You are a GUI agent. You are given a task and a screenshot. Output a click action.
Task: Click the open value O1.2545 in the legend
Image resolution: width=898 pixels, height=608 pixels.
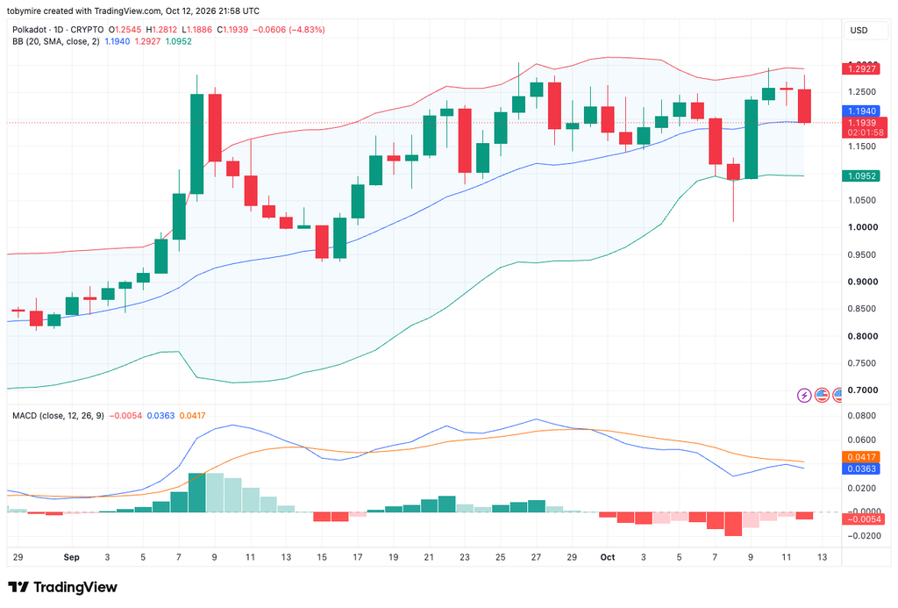click(125, 29)
